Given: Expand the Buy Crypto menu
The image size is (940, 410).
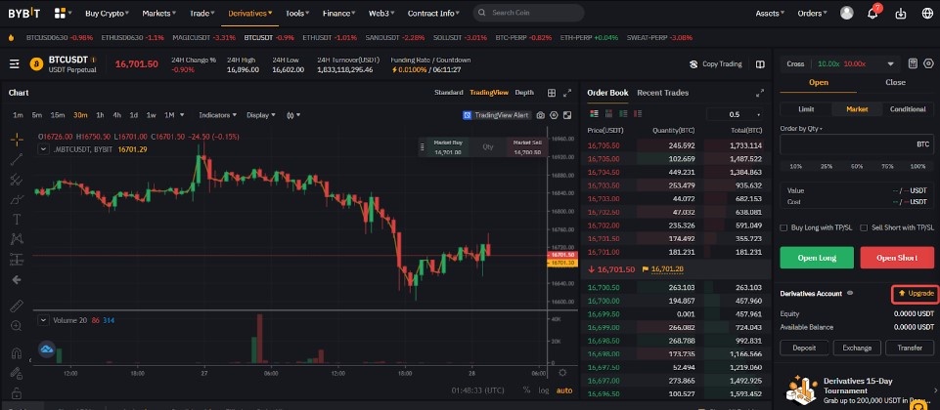Looking at the screenshot, I should [107, 13].
